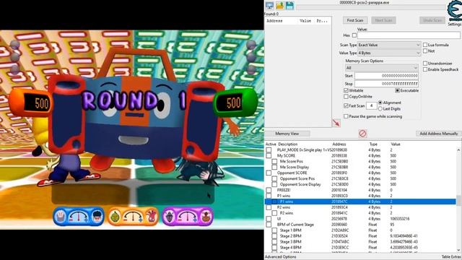The image size is (462, 260).
Task: Click the Undo Scan button
Action: pos(432,20)
